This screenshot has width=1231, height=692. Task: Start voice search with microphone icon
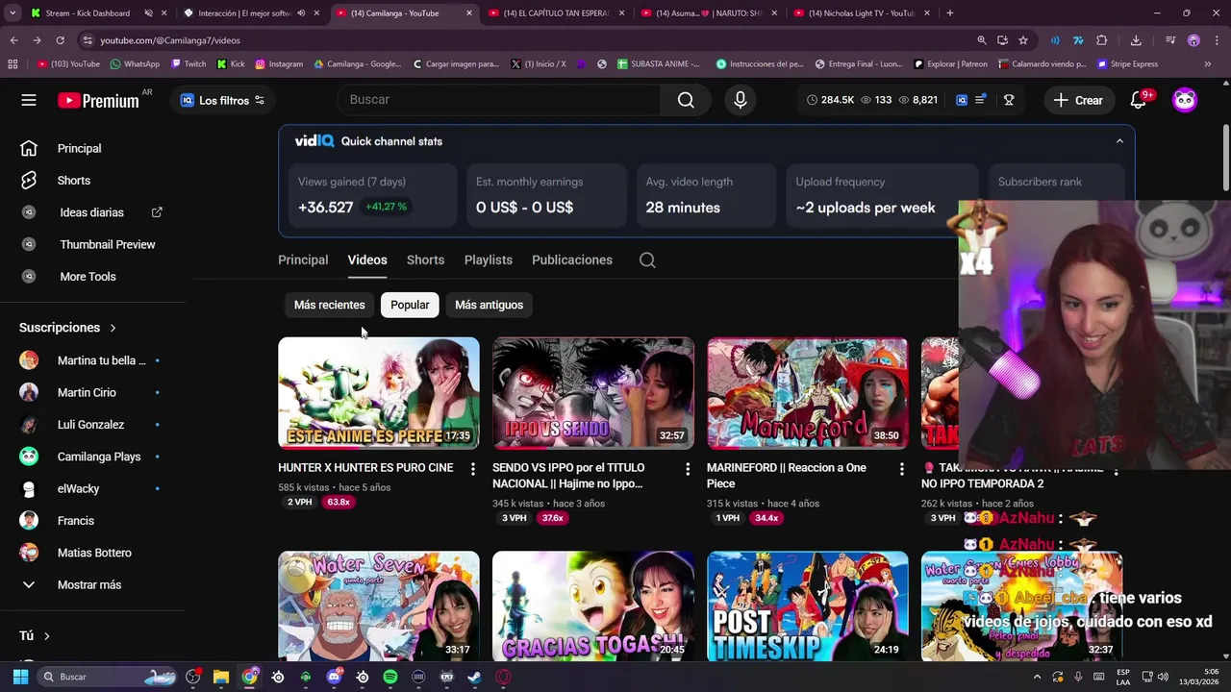click(x=740, y=100)
